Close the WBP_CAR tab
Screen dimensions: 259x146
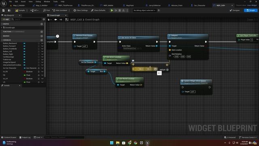click(x=232, y=5)
